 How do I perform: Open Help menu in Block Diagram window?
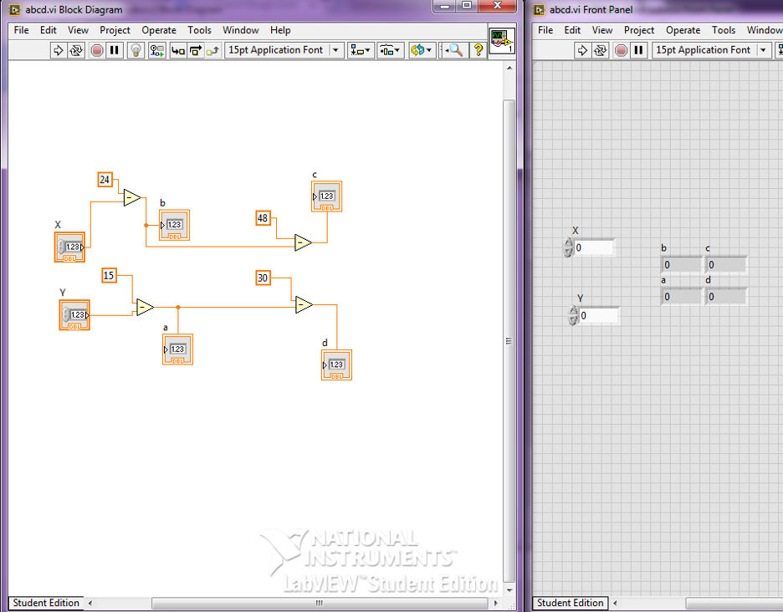click(280, 30)
